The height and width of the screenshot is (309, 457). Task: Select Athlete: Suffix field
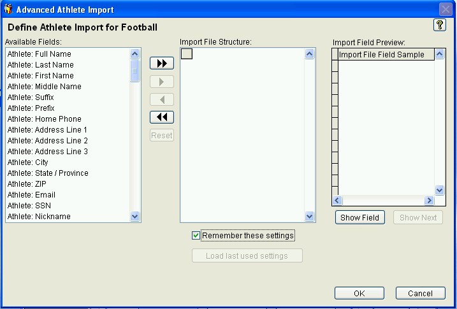pyautogui.click(x=68, y=97)
